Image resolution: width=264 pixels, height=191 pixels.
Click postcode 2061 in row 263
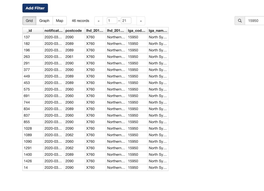point(74,57)
